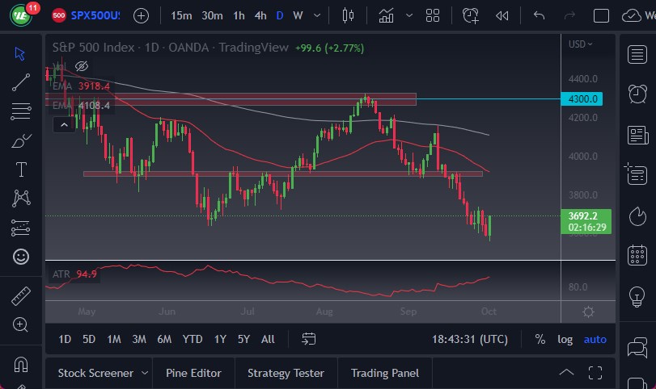Select the ruler measure tool
This screenshot has width=656, height=389.
click(21, 296)
